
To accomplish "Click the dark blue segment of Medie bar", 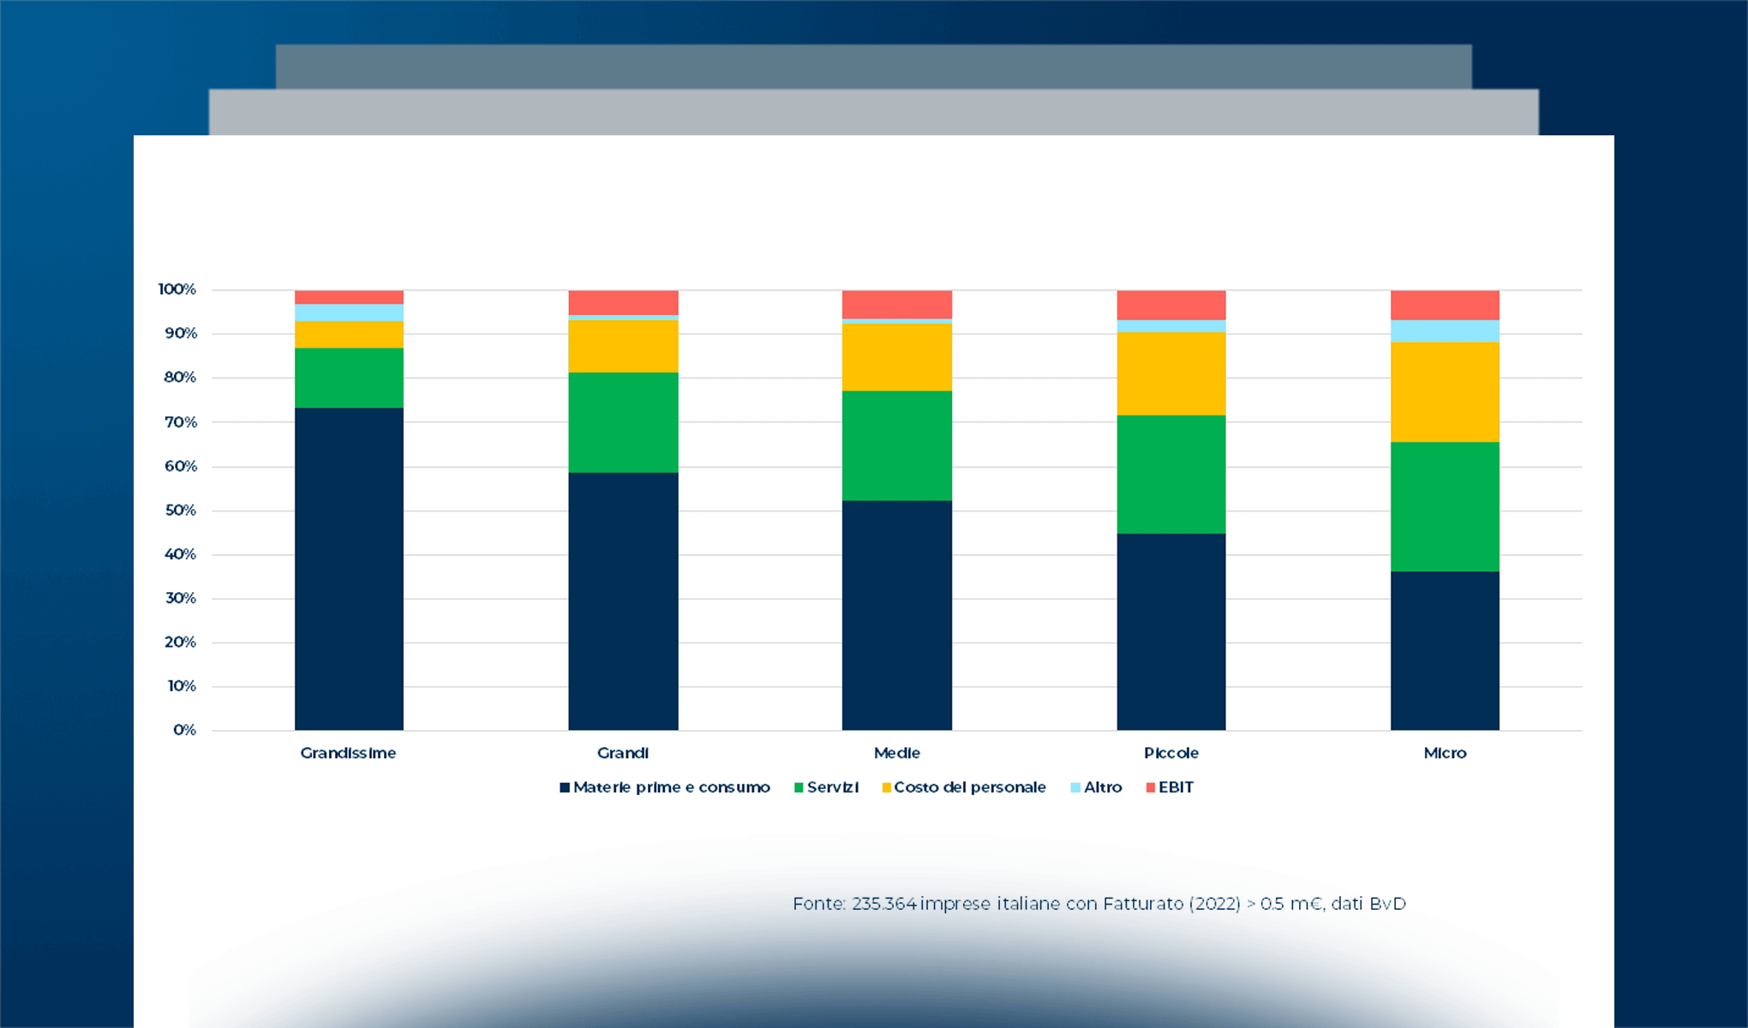I will pos(896,615).
